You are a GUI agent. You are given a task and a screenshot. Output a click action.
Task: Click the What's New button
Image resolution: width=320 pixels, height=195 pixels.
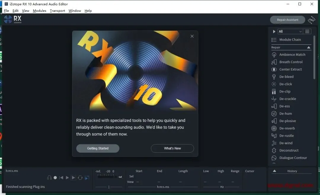(172, 148)
